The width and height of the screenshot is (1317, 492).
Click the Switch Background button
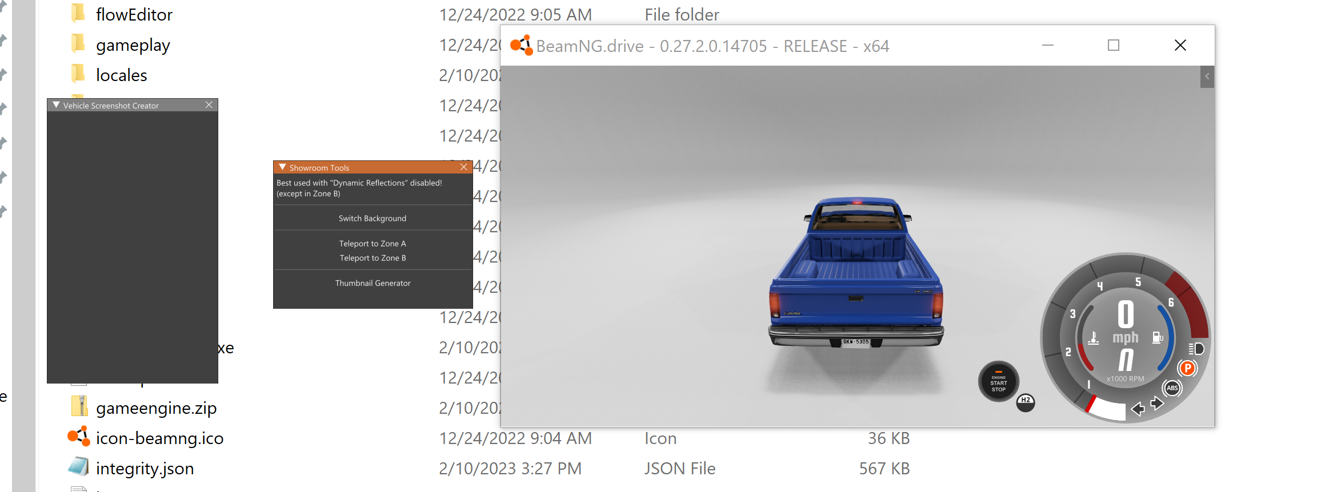click(x=373, y=219)
